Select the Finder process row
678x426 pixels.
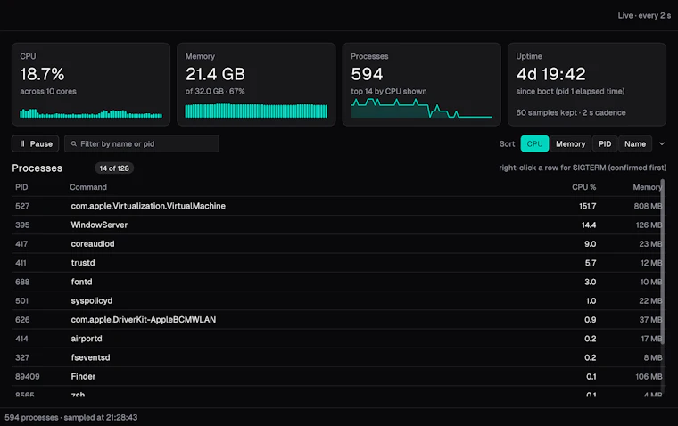339,377
